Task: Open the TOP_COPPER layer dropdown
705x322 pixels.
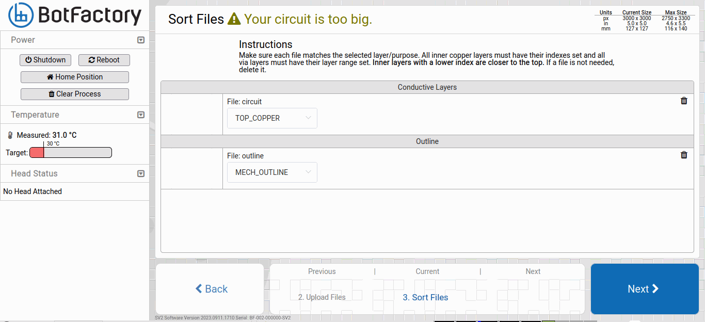Action: (272, 118)
